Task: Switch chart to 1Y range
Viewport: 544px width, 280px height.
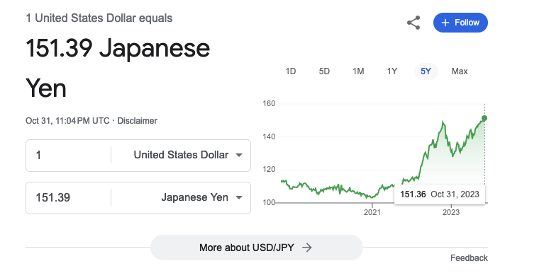Action: (x=392, y=71)
